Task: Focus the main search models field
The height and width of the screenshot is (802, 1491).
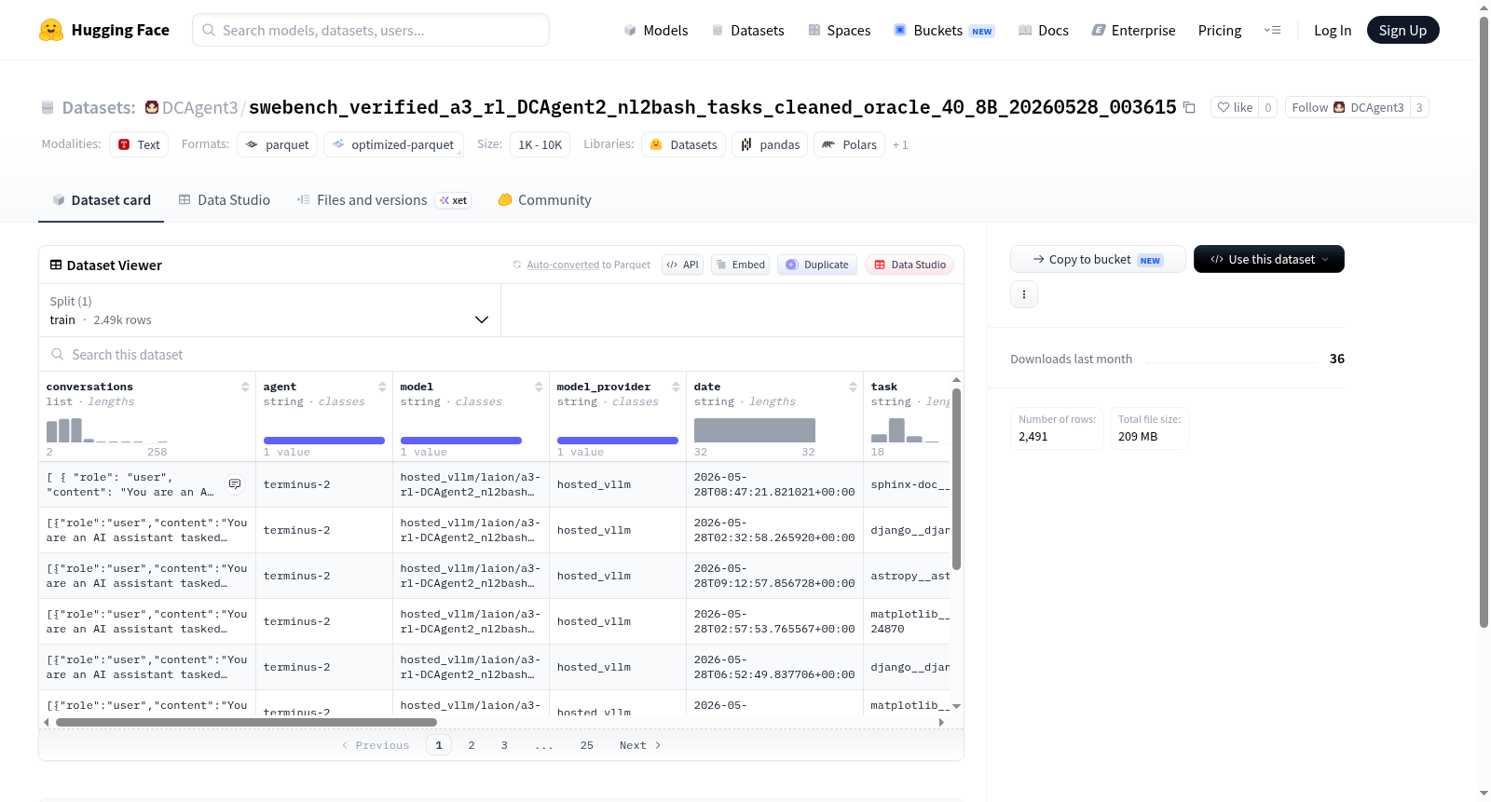Action: (x=371, y=30)
